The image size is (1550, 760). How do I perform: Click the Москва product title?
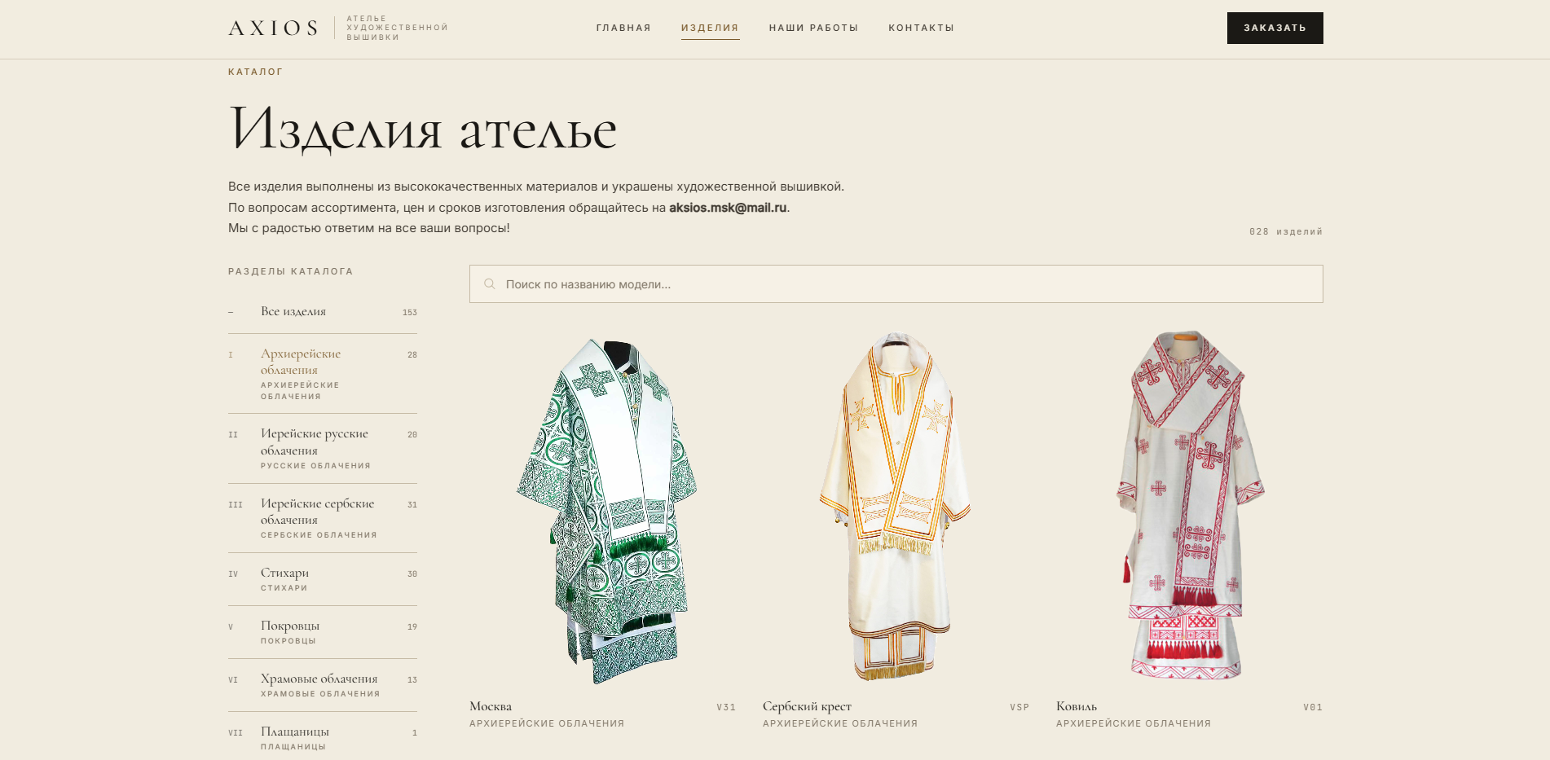491,706
